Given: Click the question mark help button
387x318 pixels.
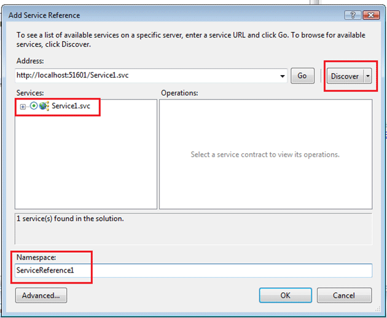Looking at the screenshot, I should [353, 15].
